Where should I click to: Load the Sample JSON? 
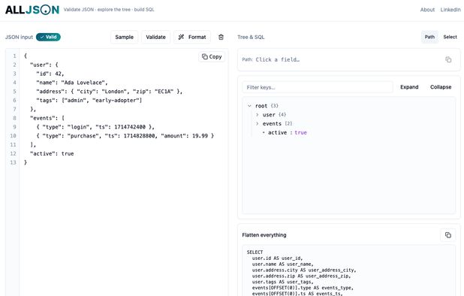125,37
